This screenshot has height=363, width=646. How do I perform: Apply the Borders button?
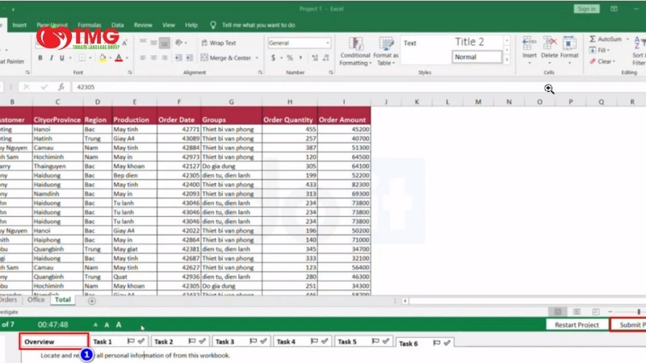(x=82, y=58)
